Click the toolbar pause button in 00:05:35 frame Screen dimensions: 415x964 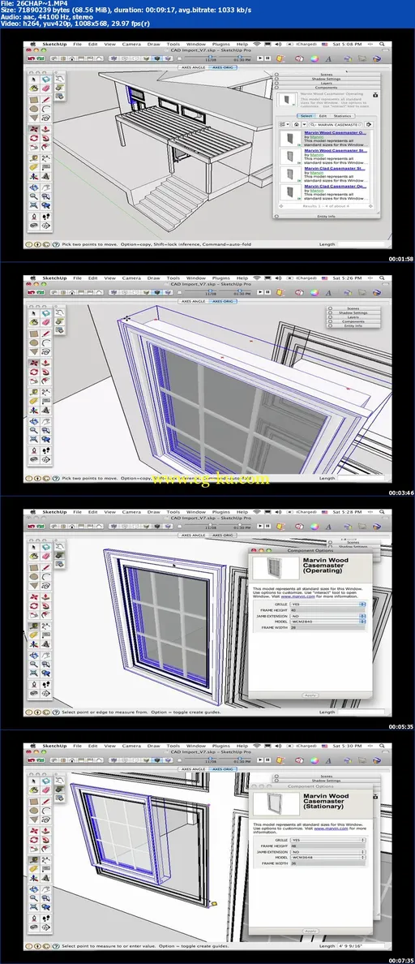[267, 526]
